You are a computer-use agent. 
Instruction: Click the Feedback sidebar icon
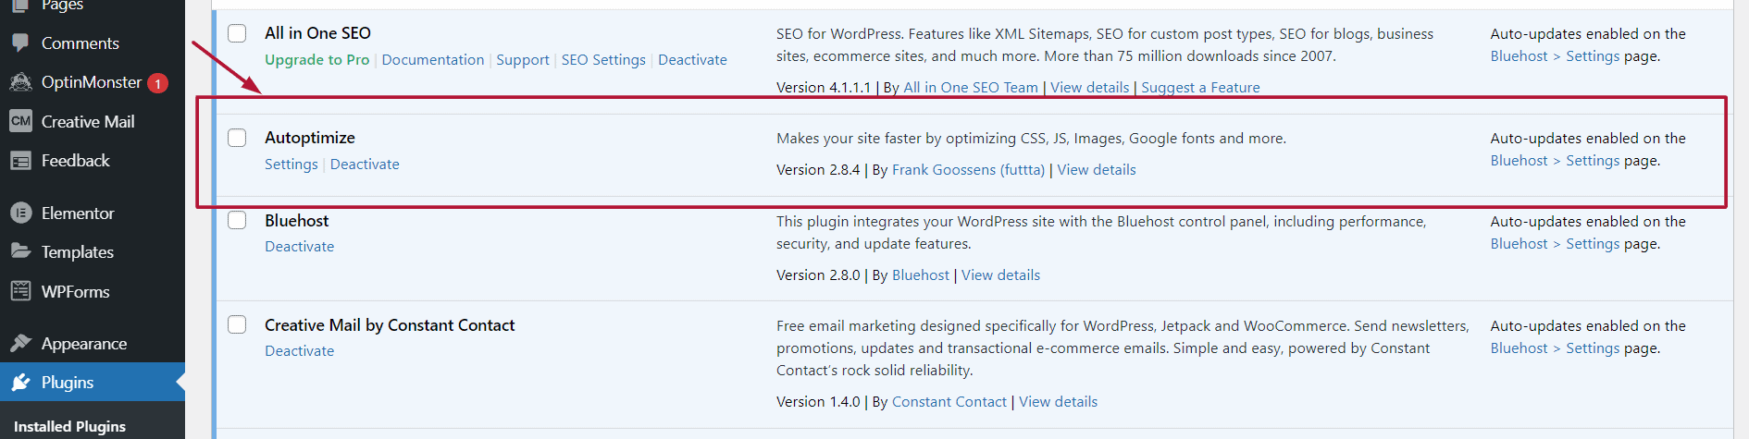tap(20, 161)
